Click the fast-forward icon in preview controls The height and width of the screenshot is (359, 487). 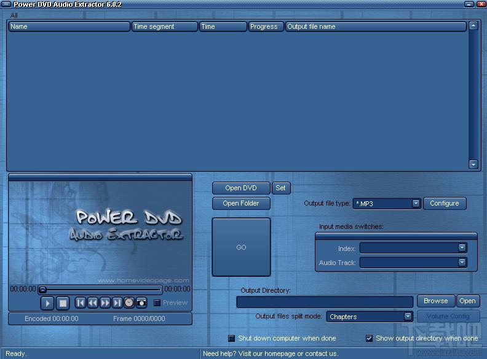[x=105, y=303]
